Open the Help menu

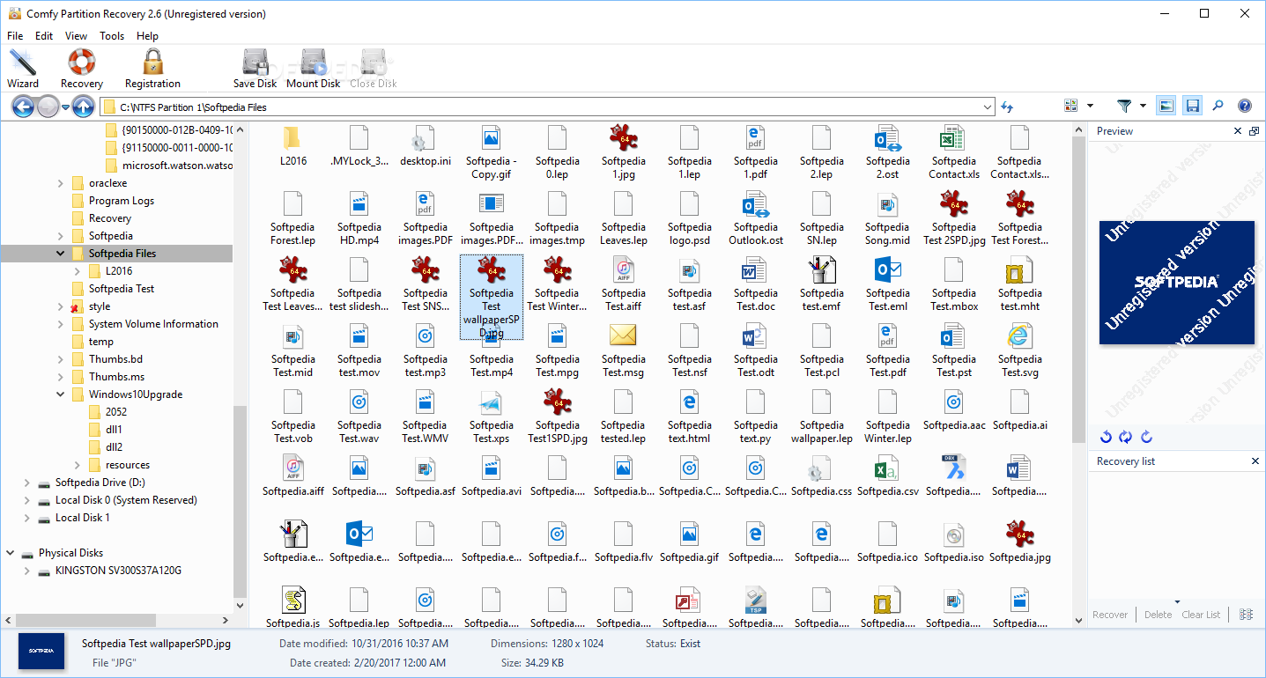[x=147, y=36]
